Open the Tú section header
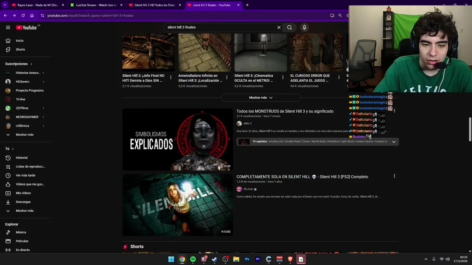472x265 pixels. [x=10, y=149]
